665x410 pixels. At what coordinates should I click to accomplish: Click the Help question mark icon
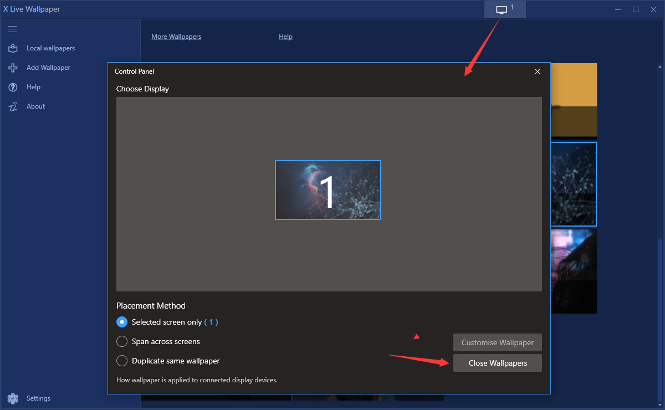(13, 87)
